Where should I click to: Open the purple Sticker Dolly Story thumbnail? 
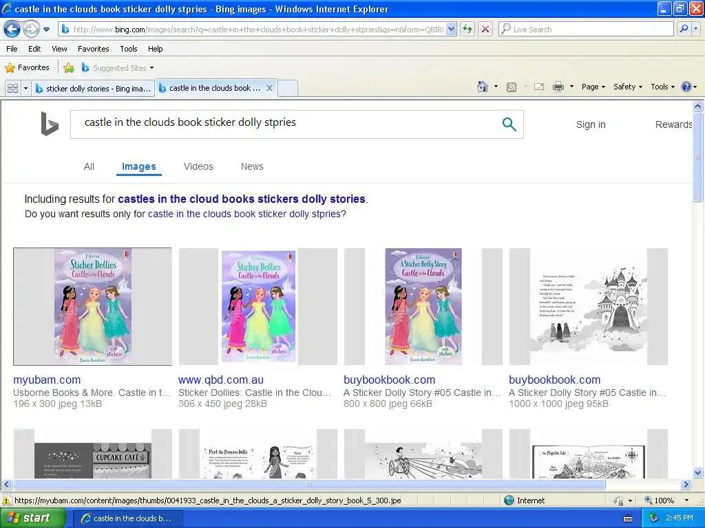click(423, 307)
